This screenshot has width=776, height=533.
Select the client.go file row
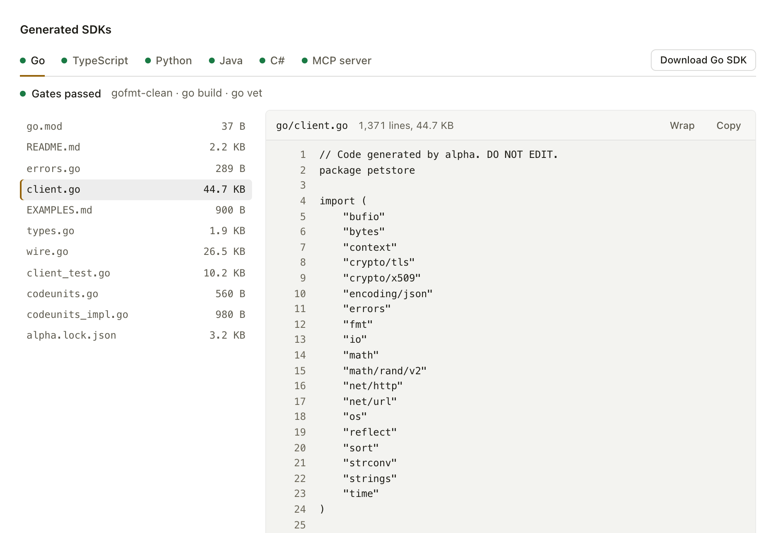click(x=136, y=189)
